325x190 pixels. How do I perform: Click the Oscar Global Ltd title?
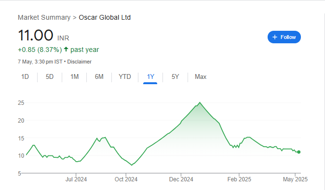pyautogui.click(x=105, y=17)
